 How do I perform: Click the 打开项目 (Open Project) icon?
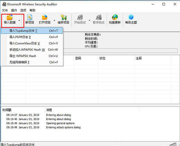(x=45, y=19)
